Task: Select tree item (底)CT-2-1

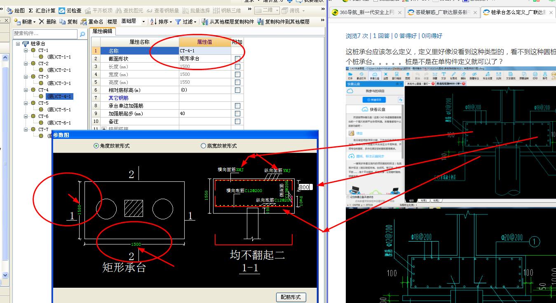Action: (59, 70)
